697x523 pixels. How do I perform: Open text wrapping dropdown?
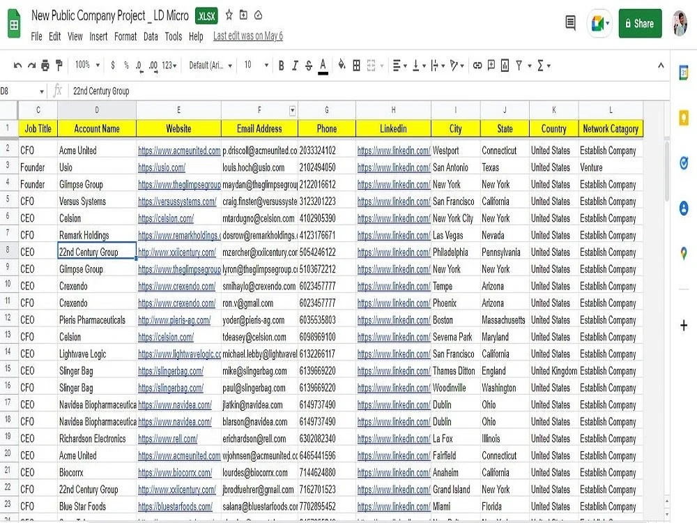(x=438, y=66)
